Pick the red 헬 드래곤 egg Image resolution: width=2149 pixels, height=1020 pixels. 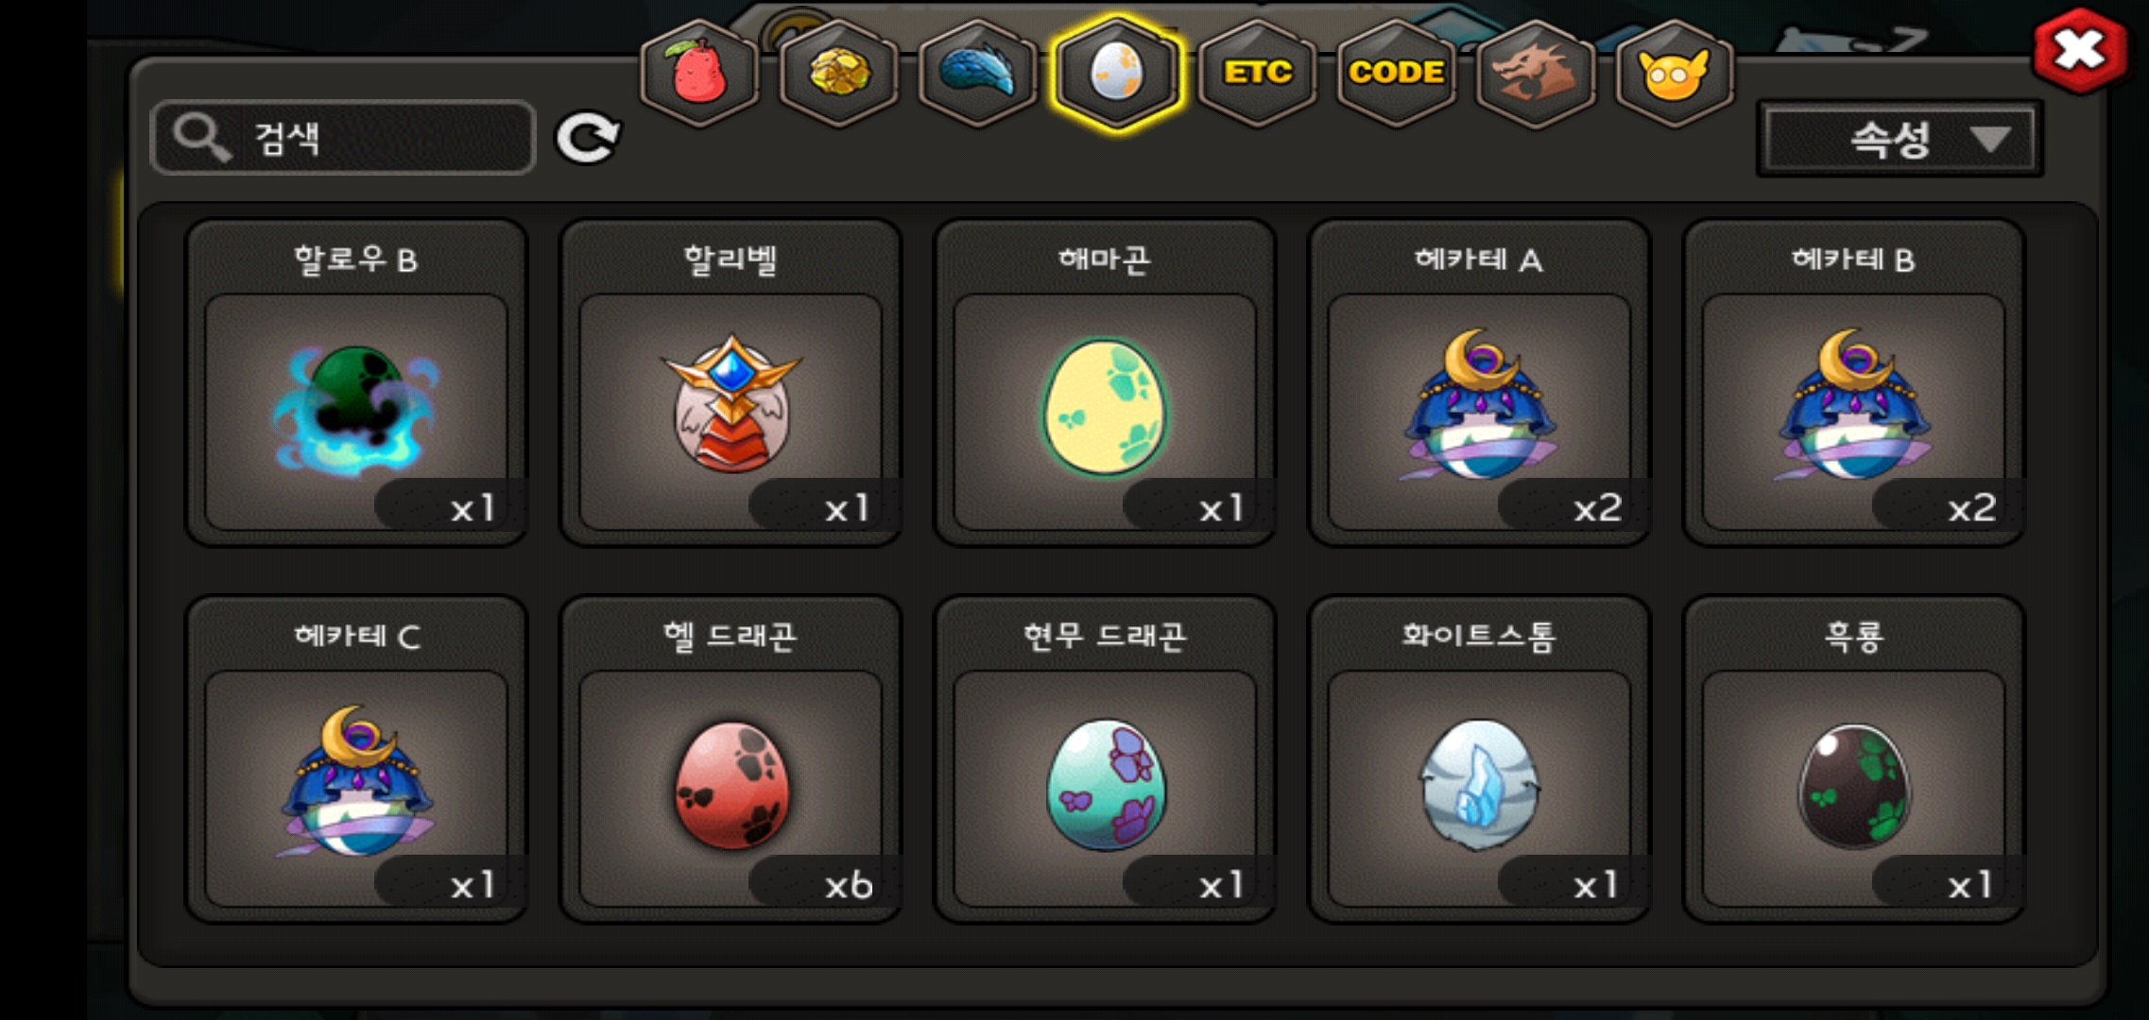tap(731, 758)
